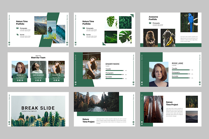Image resolution: width=209 pixels, height=139 pixels.
Task: Select Survivalist progress bar under Rosie Jane
Action: 181,78
